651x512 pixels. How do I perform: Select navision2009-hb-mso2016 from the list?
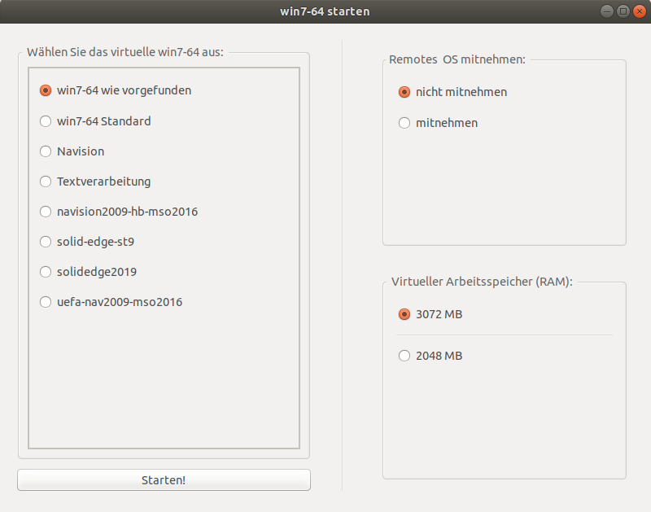[x=46, y=212]
